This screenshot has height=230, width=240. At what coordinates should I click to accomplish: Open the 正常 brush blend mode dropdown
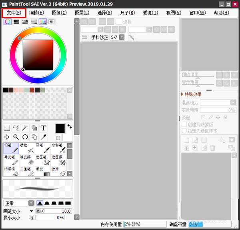point(31,203)
